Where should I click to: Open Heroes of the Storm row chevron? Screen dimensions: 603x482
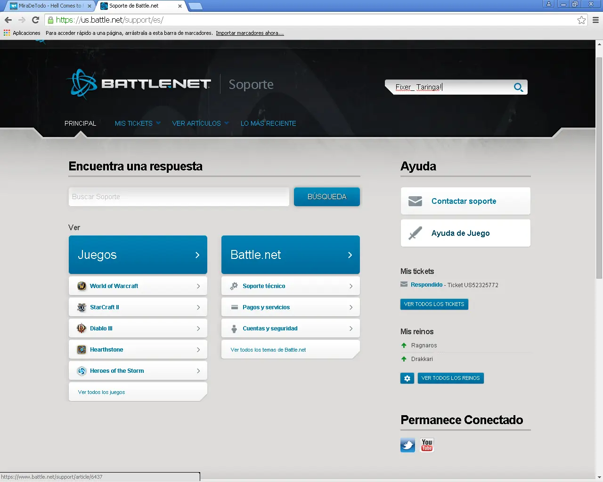coord(198,371)
